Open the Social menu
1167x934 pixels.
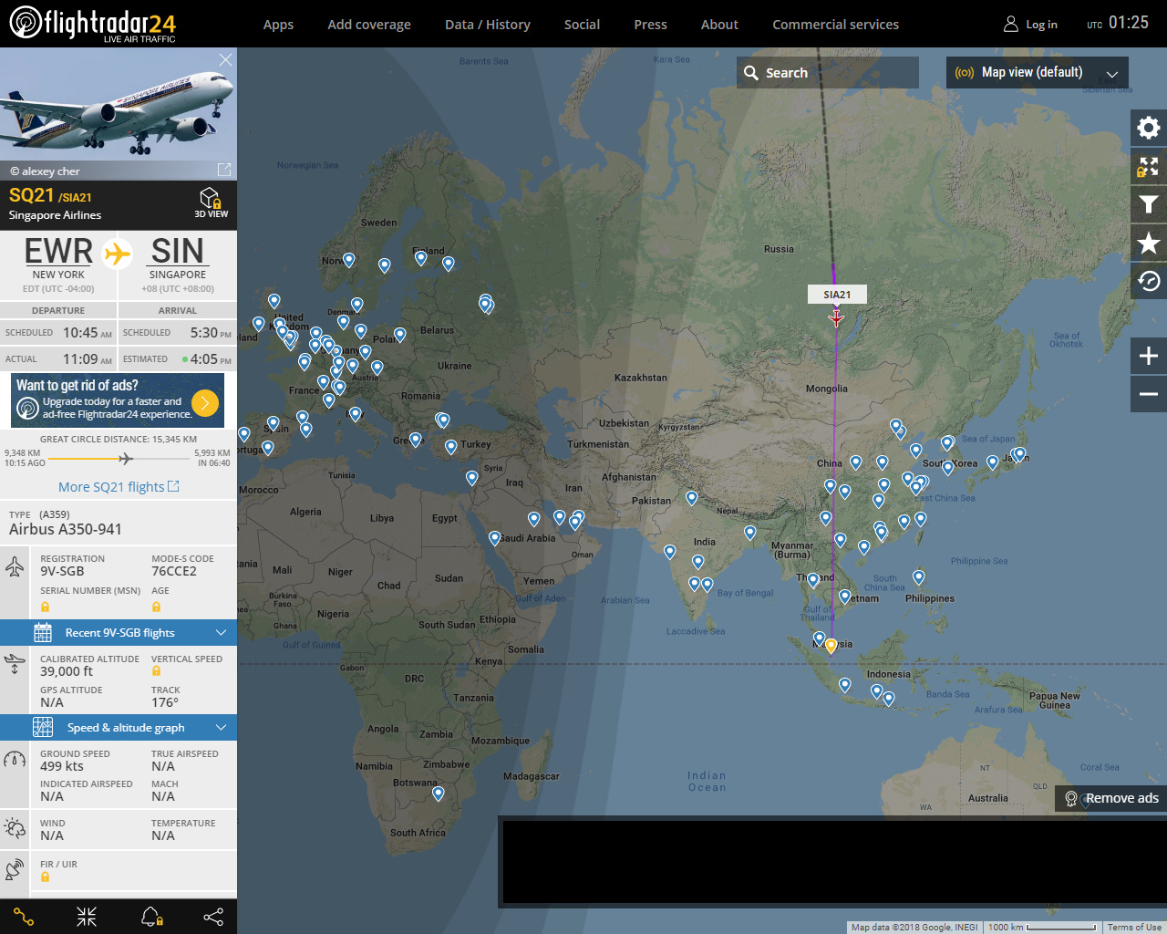pyautogui.click(x=582, y=25)
